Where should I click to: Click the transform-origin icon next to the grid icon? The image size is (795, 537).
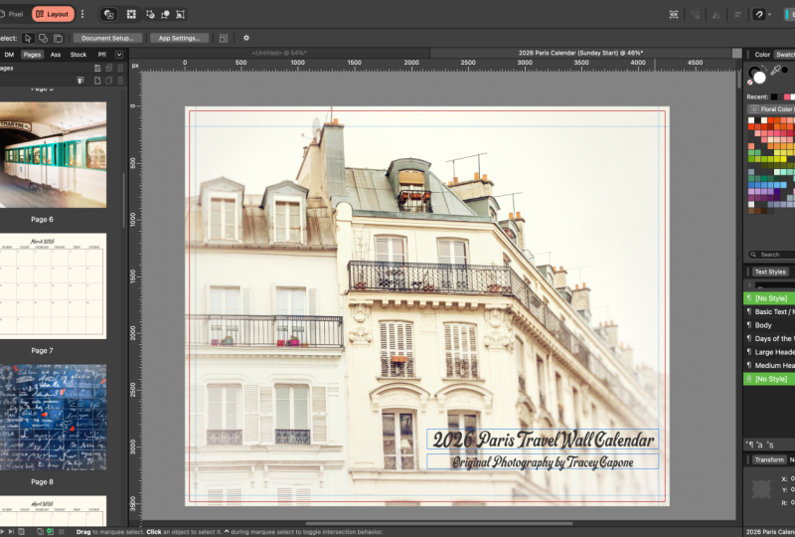pyautogui.click(x=150, y=14)
